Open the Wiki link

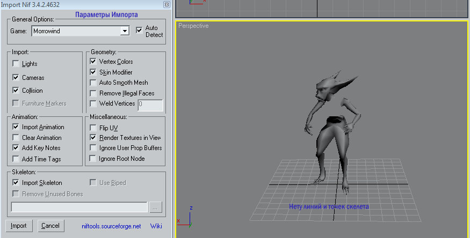coord(156,226)
